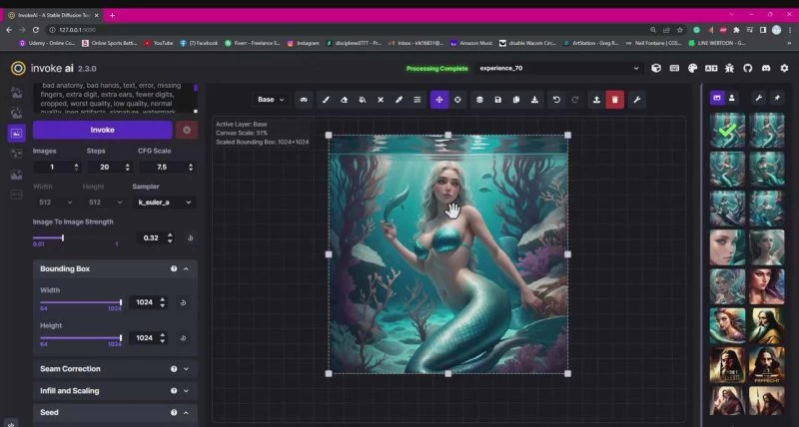Select the Brush tool in canvas toolbar
This screenshot has width=799, height=427.
325,100
